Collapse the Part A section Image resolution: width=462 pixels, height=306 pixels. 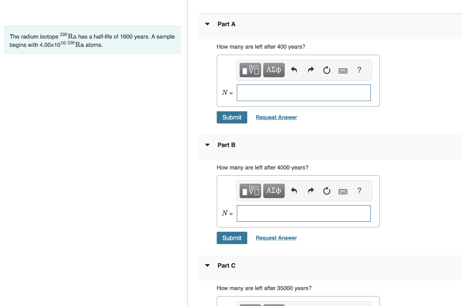208,24
